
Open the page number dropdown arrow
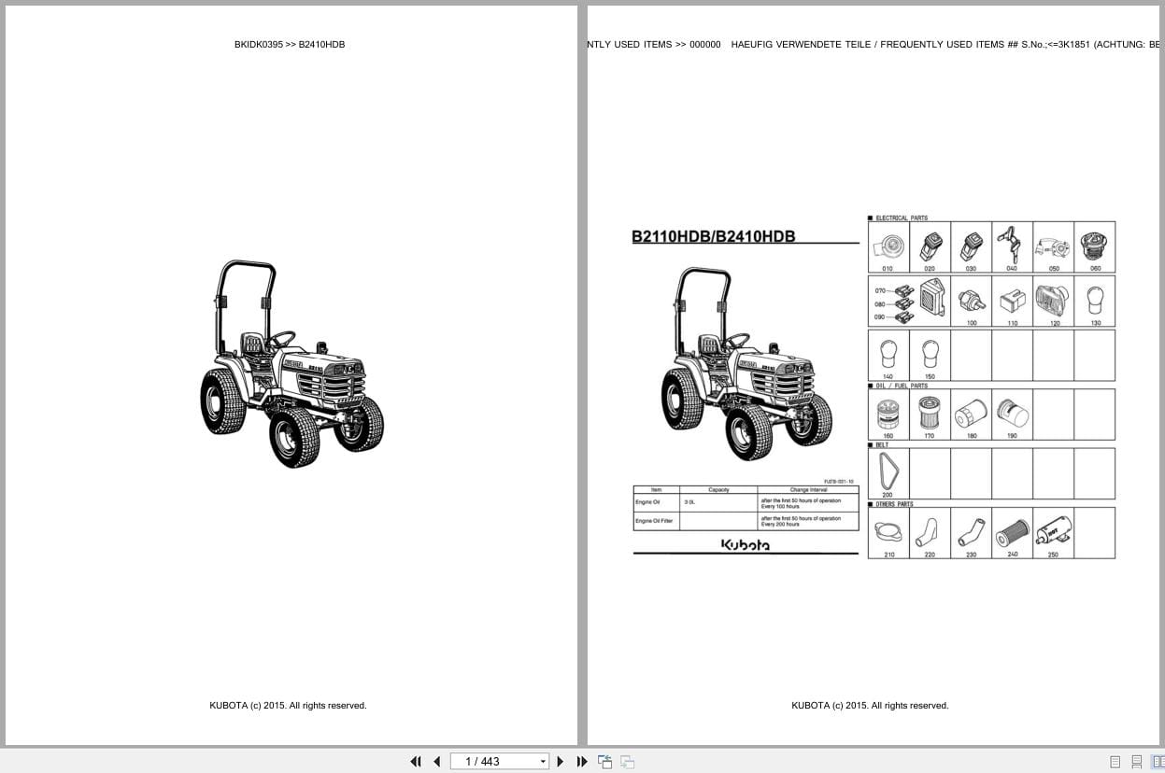coord(543,762)
